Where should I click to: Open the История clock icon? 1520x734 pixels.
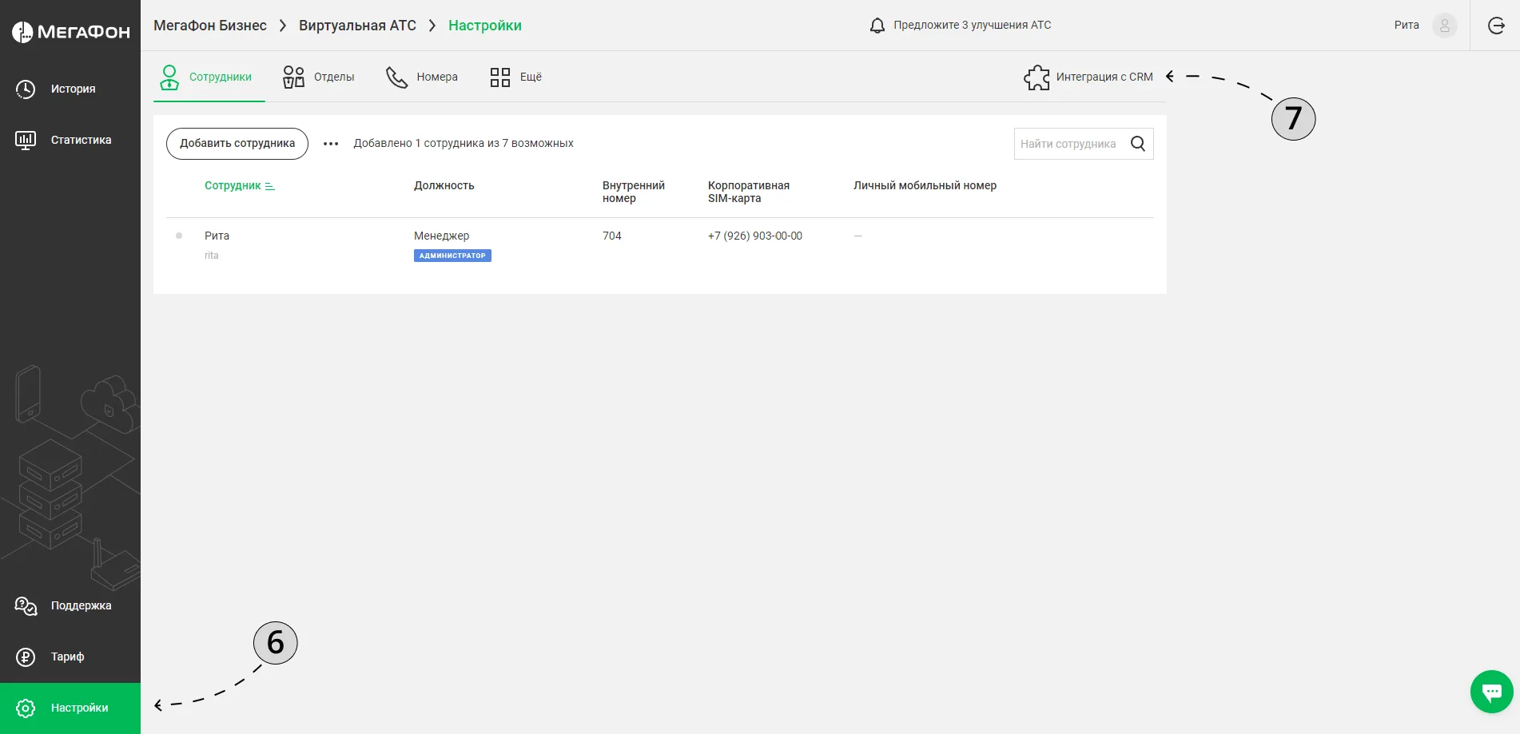coord(26,89)
